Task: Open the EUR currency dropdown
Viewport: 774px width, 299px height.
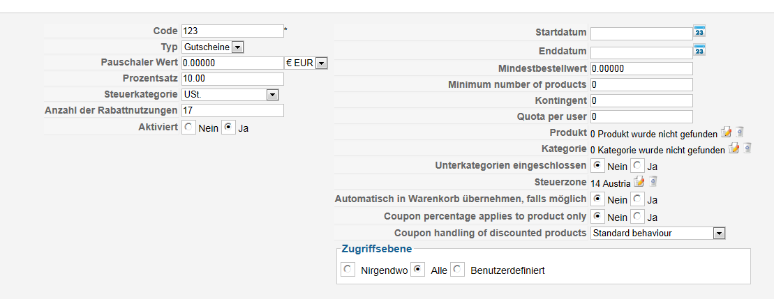Action: [x=321, y=63]
